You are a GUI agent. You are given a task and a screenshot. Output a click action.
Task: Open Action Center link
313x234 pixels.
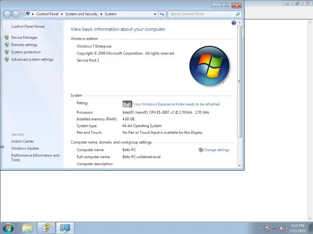(23, 141)
